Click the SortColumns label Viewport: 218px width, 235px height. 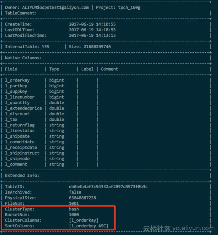(20, 226)
